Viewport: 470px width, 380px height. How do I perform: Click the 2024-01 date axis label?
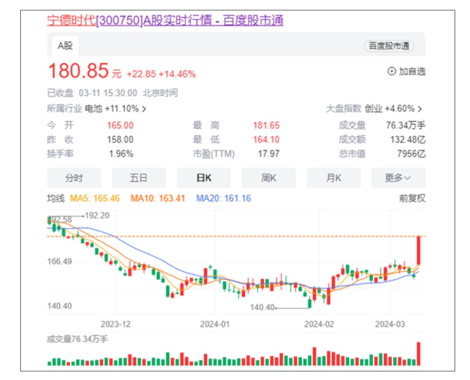(215, 324)
